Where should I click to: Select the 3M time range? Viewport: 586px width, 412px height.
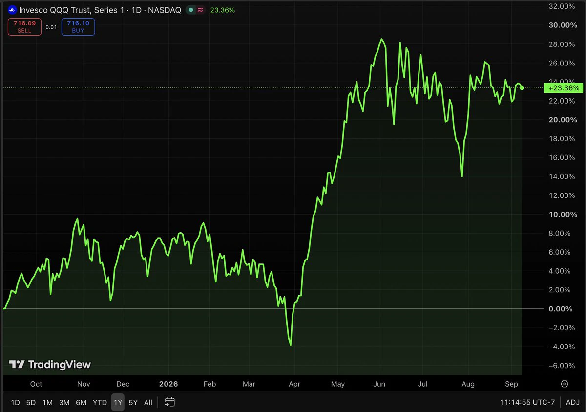click(64, 402)
